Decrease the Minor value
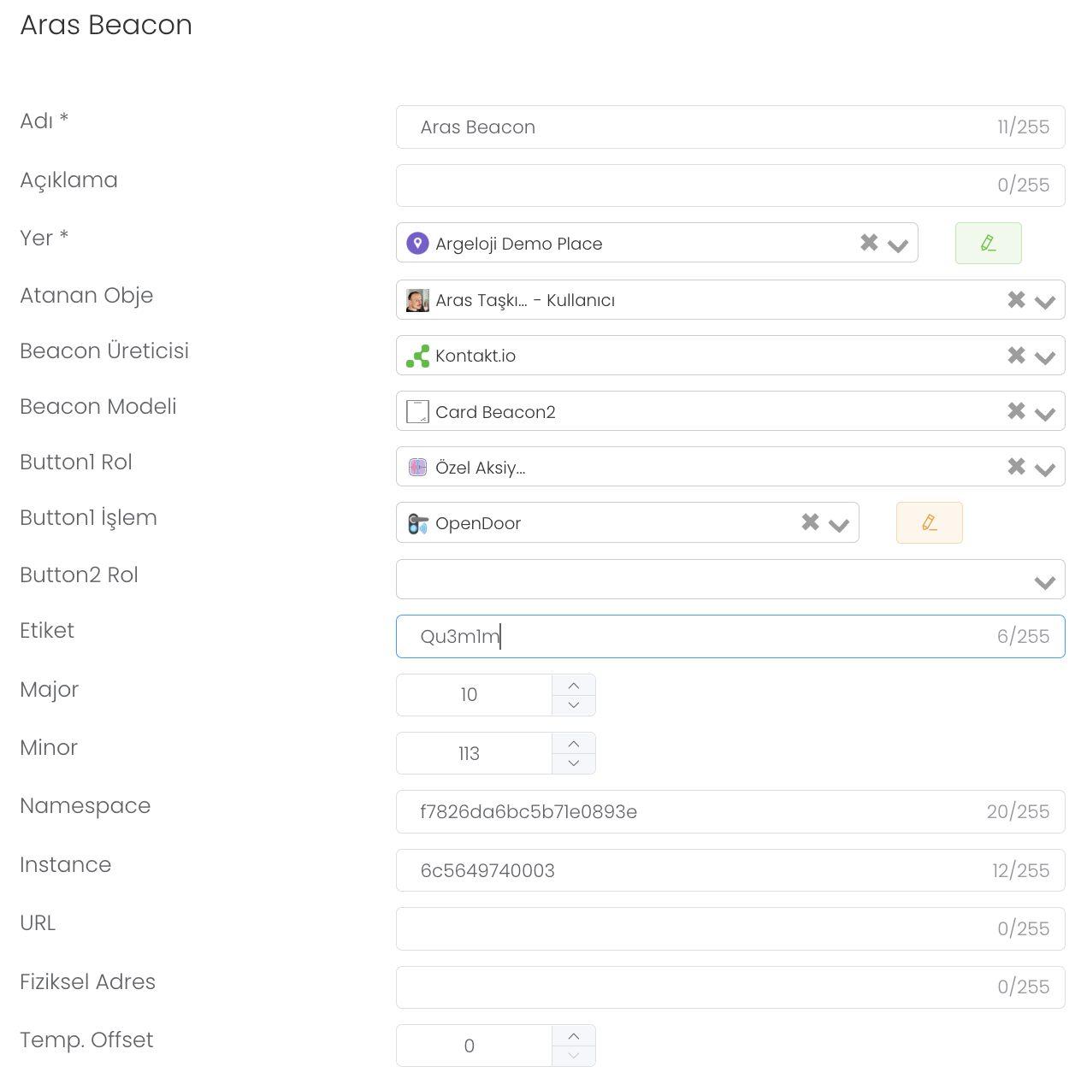 [574, 763]
